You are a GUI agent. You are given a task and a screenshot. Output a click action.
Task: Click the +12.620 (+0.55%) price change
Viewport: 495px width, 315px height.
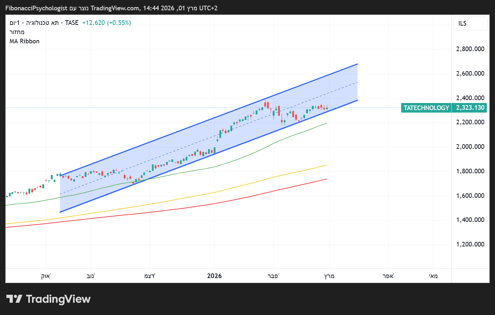pos(106,23)
